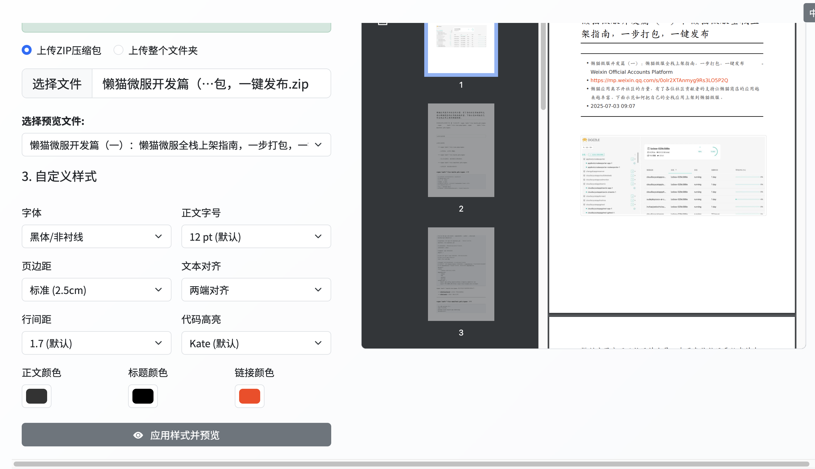This screenshot has height=469, width=815.
Task: Go to page 2 thumbnail
Action: point(461,150)
